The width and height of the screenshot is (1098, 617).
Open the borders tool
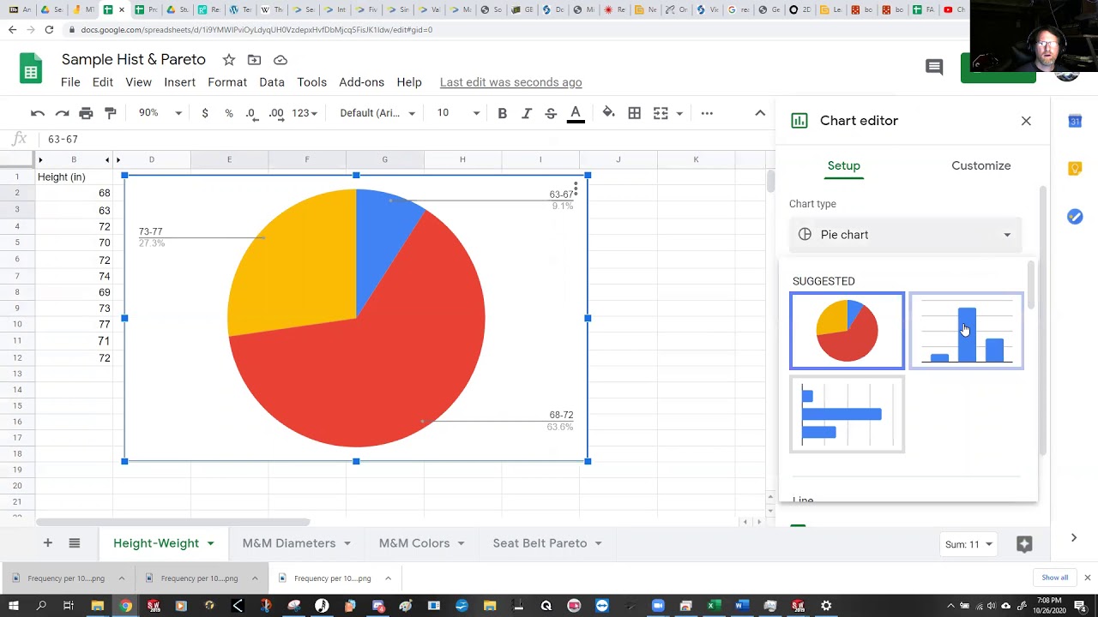click(x=635, y=113)
